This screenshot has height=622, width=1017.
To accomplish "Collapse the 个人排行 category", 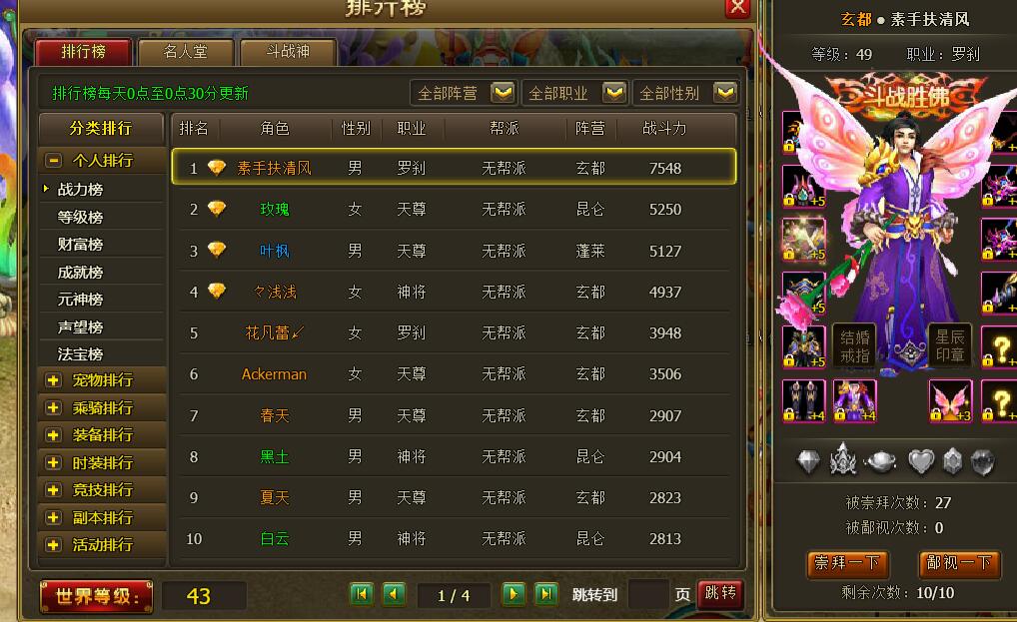I will (54, 160).
